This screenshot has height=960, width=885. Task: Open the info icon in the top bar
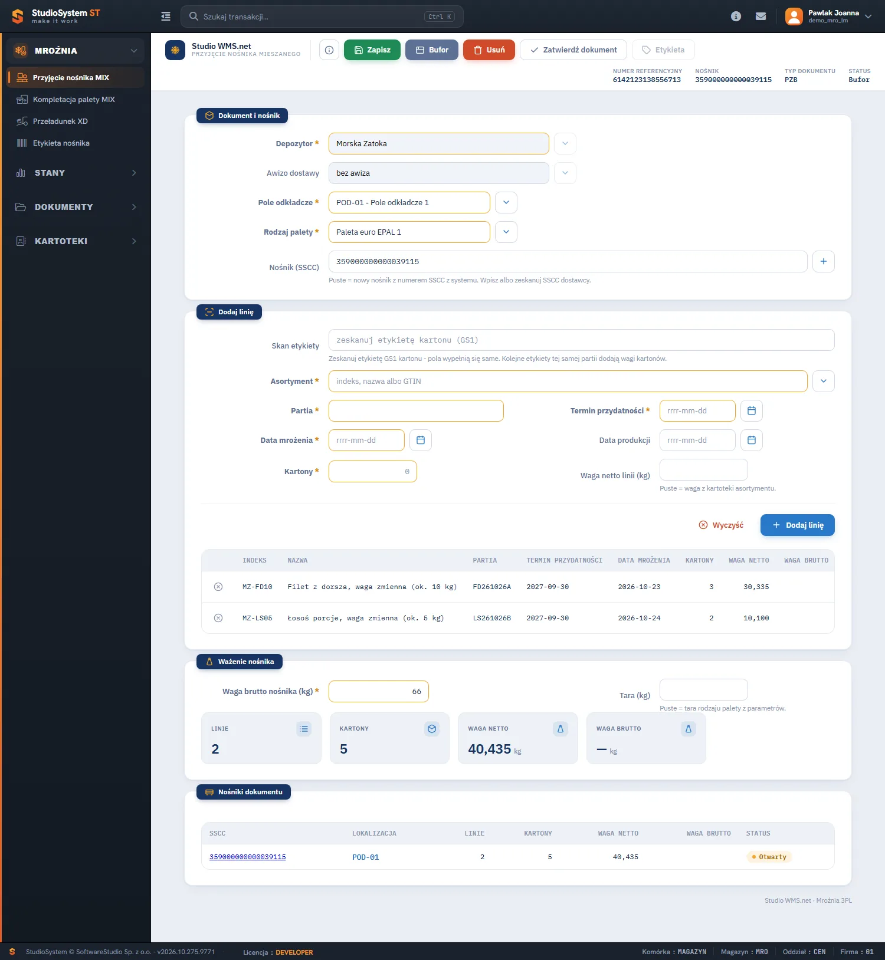coord(736,17)
